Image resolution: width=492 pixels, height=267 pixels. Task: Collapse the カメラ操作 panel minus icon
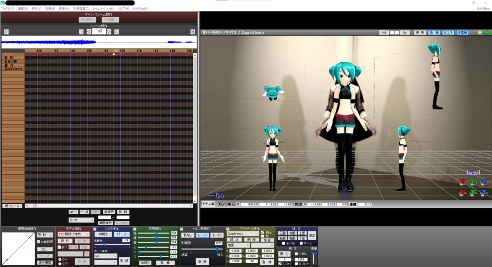[x=95, y=229]
